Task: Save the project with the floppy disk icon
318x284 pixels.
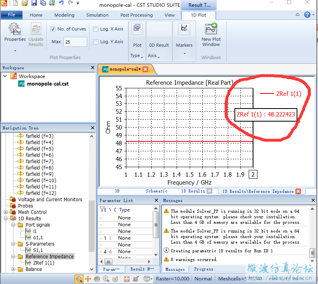Action: pos(34,3)
